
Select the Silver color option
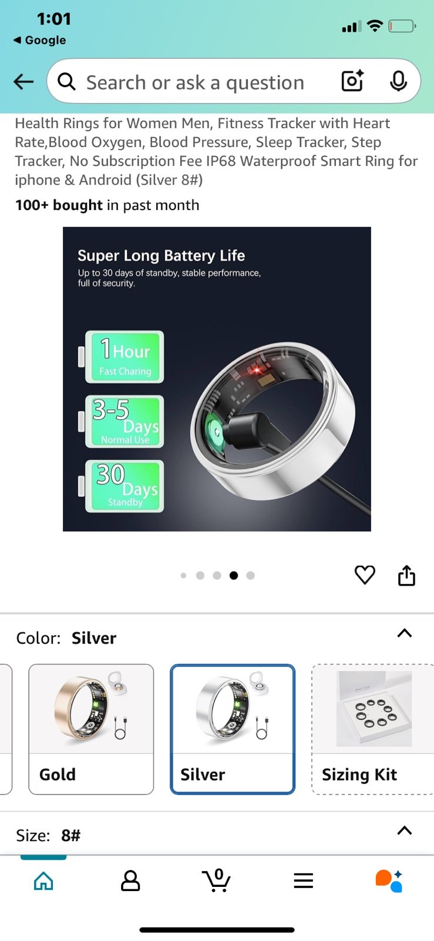point(233,729)
